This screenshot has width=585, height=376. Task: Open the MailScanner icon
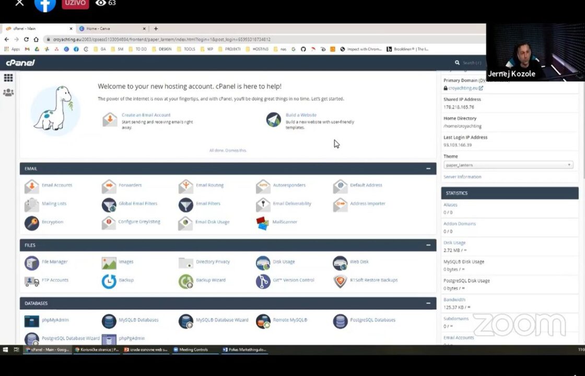(x=263, y=222)
